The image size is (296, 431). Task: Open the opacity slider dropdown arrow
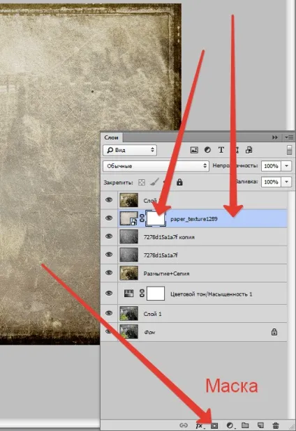coord(286,166)
